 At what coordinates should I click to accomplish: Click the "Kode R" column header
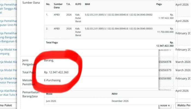point(165,105)
